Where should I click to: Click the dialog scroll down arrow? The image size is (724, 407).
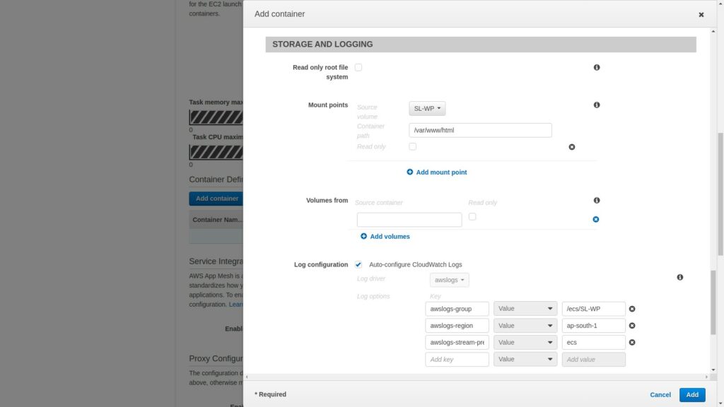(713, 370)
